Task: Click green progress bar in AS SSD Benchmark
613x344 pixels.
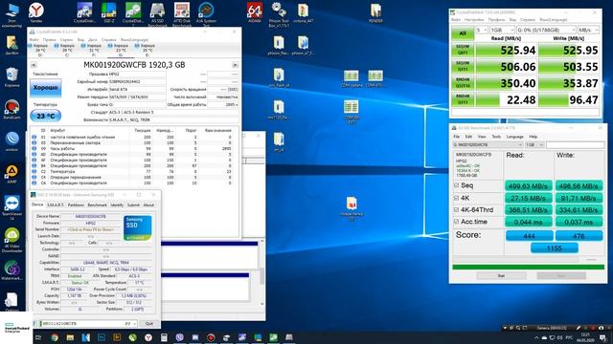Action: click(x=528, y=268)
